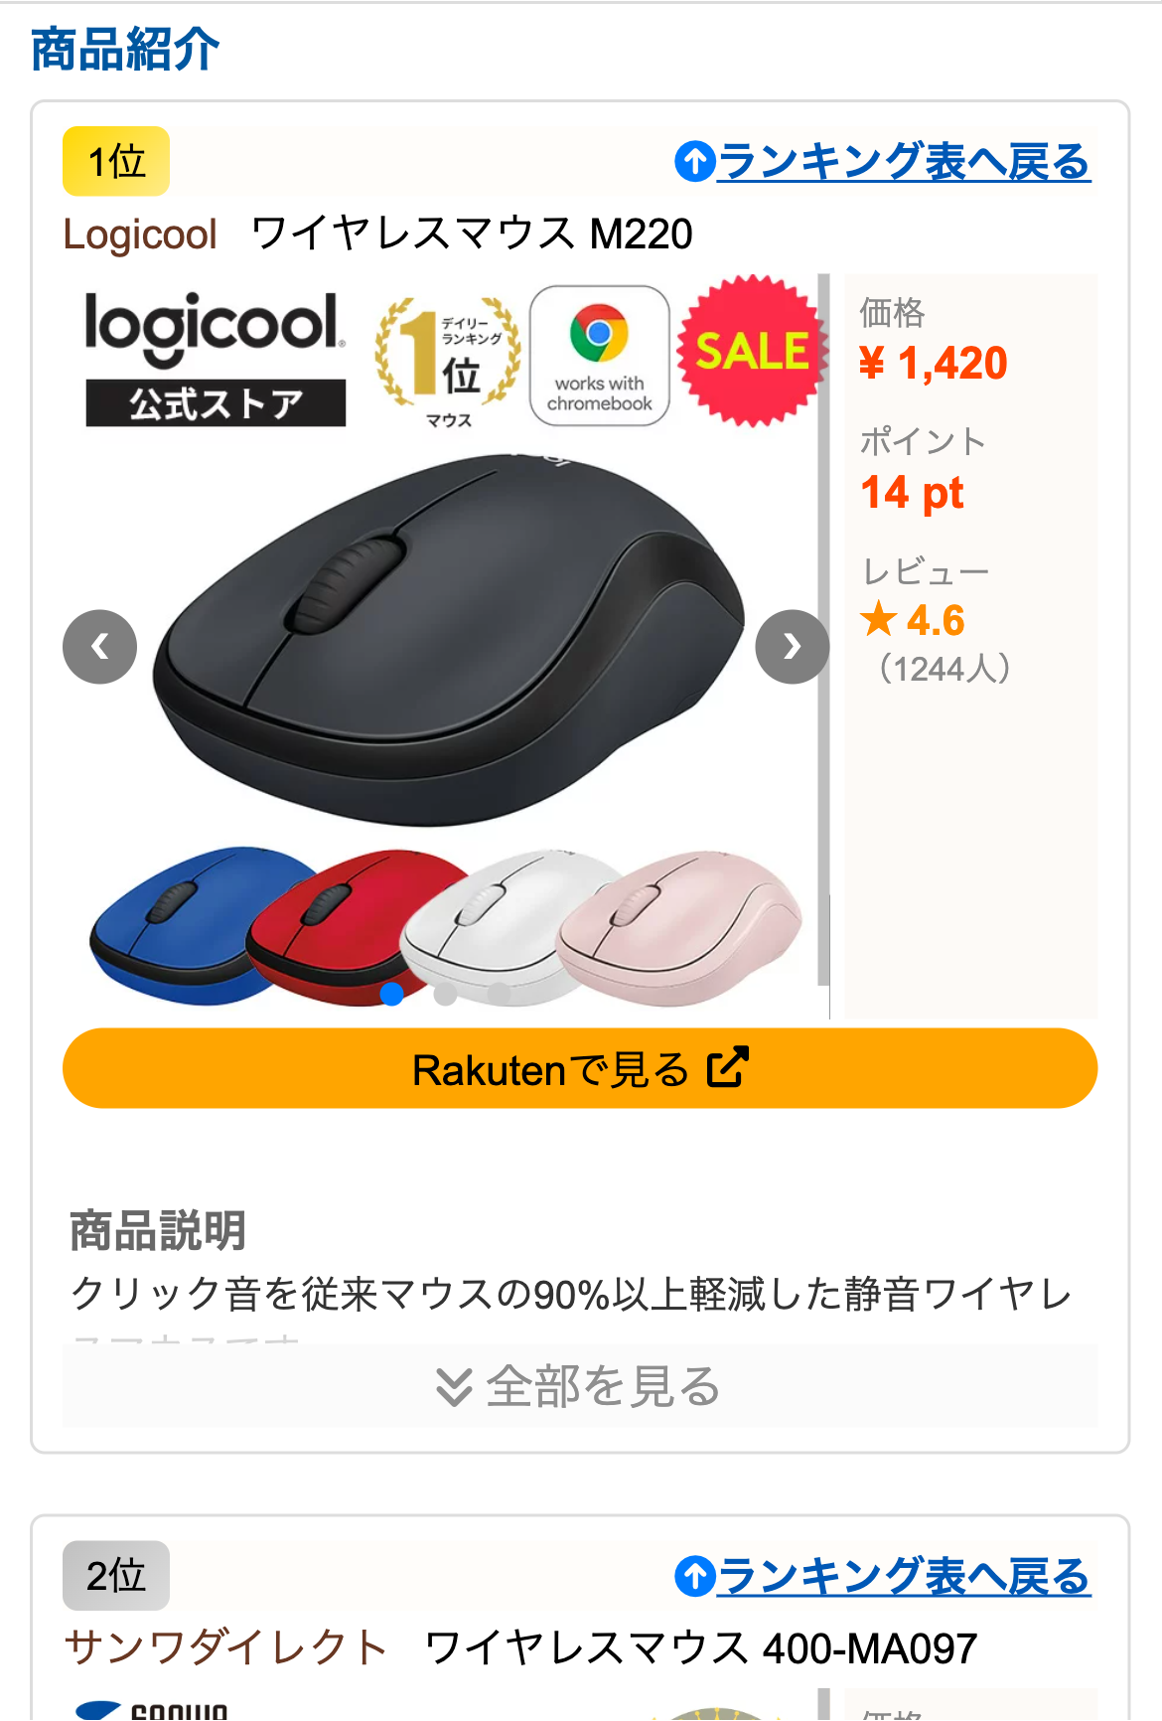
Task: Open the Rakutenで見る button
Action: point(580,1068)
